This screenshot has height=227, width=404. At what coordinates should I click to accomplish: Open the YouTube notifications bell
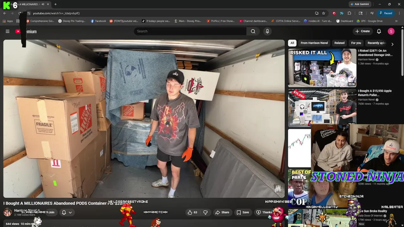pyautogui.click(x=379, y=31)
